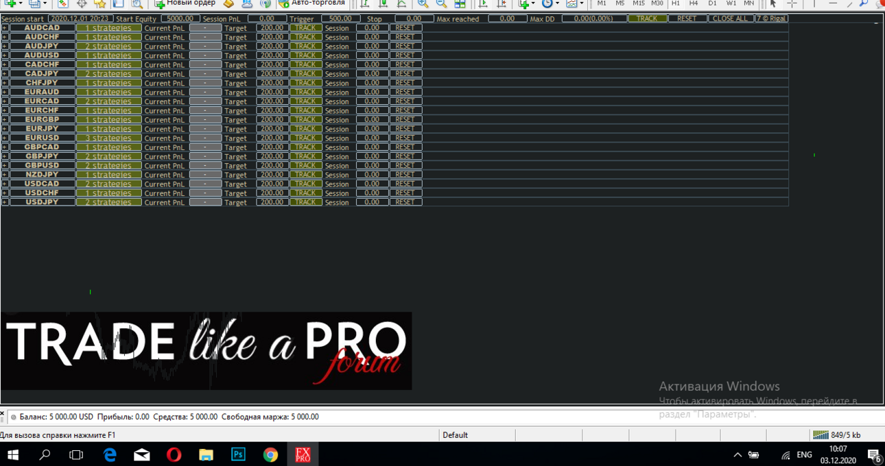Expand the EURCAD row plus sign
Screen dimensions: 885x466
point(5,101)
